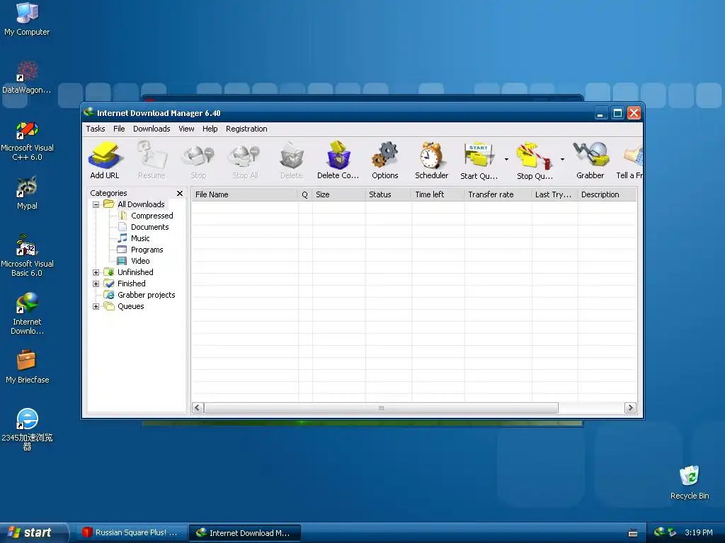Open the View menu
Image resolution: width=725 pixels, height=543 pixels.
(x=186, y=129)
